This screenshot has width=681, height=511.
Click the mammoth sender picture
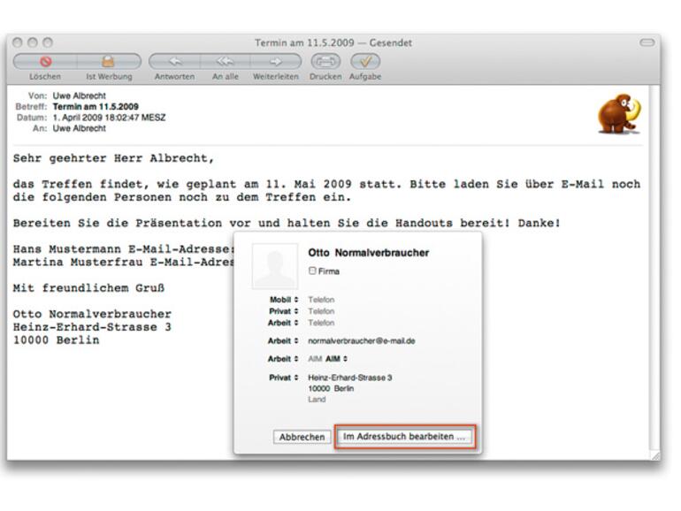pos(619,114)
